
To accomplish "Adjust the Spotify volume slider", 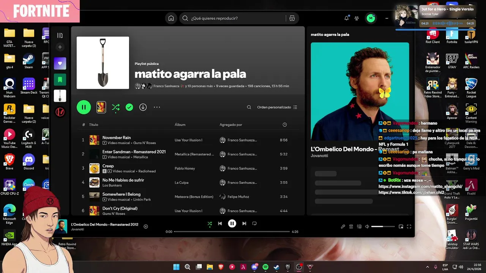I will [383, 226].
